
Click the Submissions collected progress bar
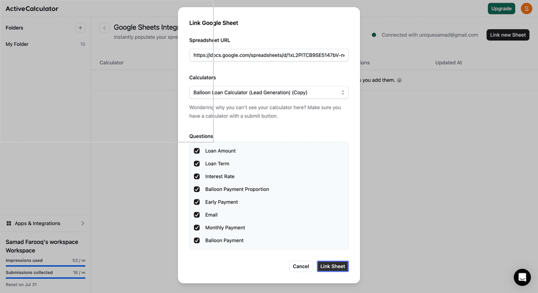[45, 278]
